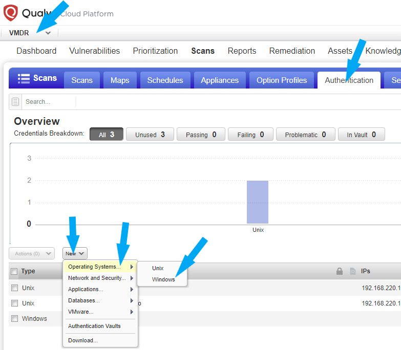The image size is (401, 350).
Task: Expand Network and Security submenu
Action: tap(100, 278)
